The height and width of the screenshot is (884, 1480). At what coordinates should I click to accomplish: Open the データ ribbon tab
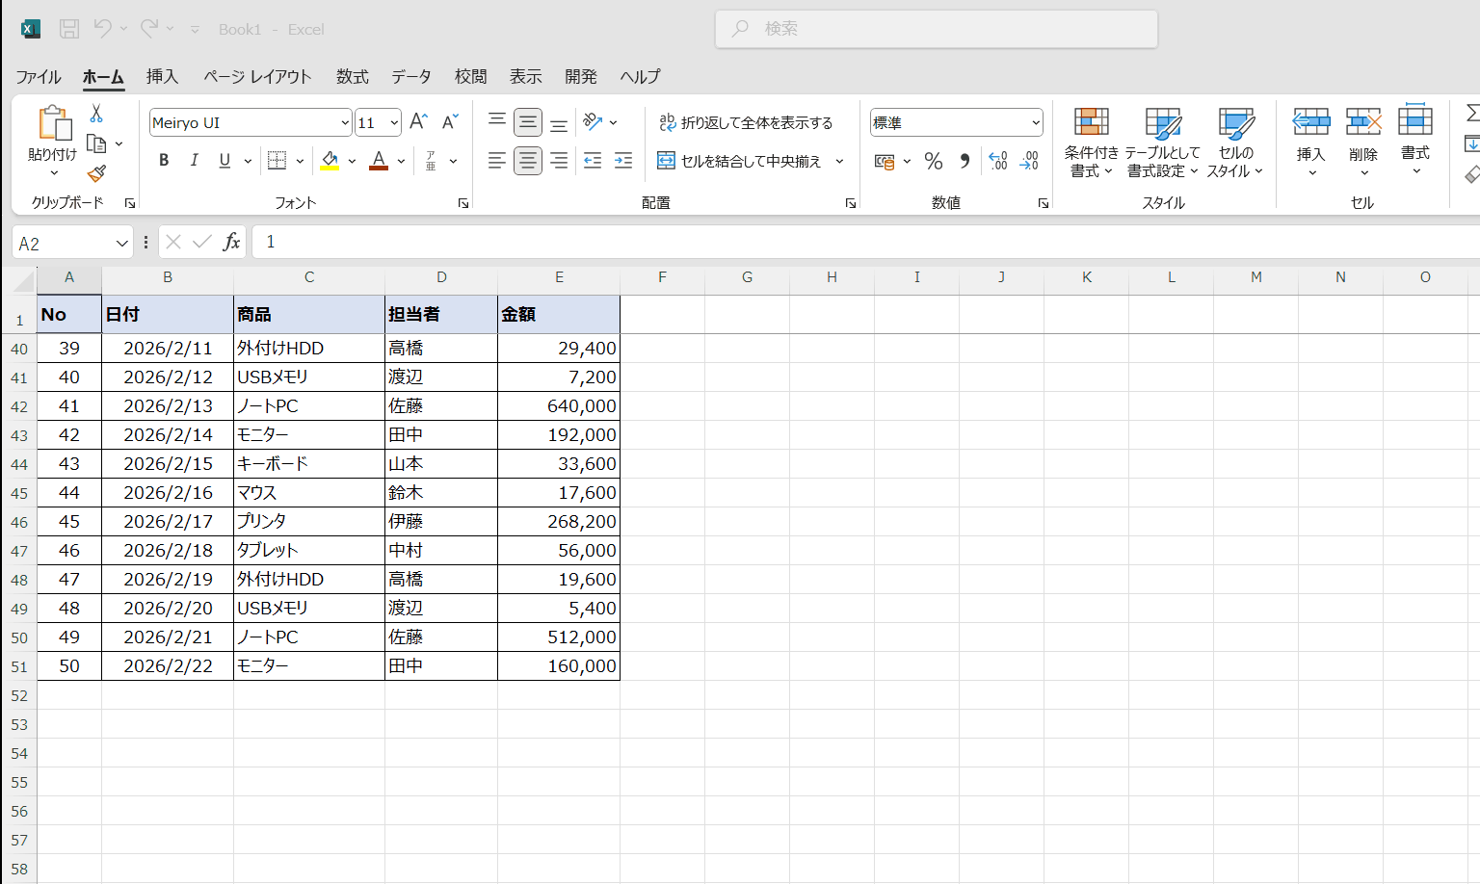coord(410,76)
